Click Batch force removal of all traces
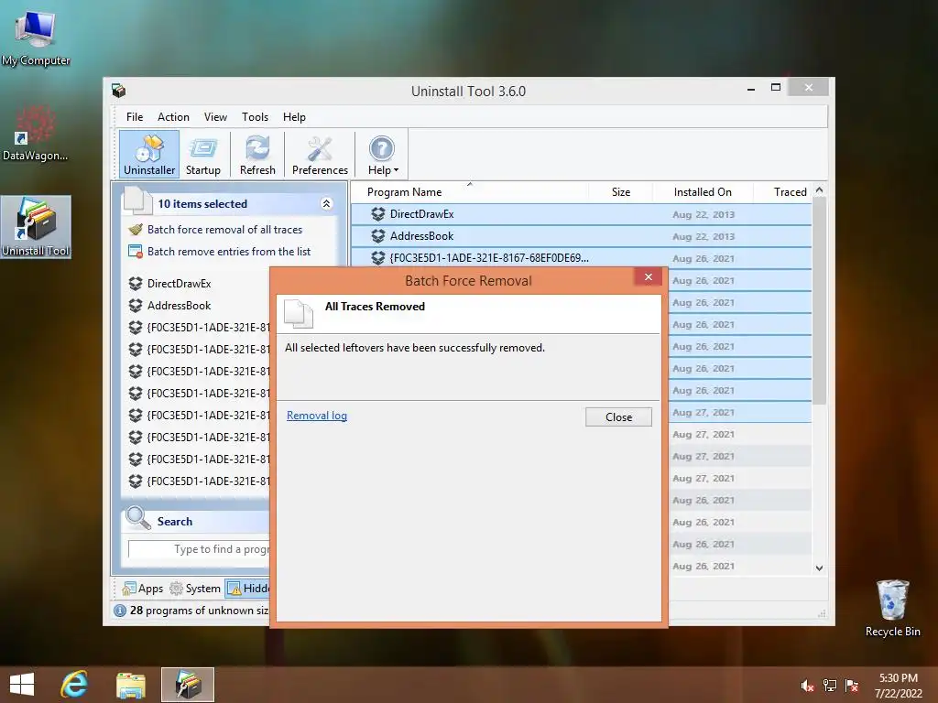The image size is (938, 703). click(x=225, y=230)
